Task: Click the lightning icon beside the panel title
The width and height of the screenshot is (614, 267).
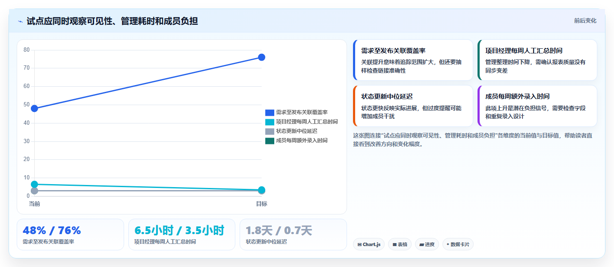Action: [21, 21]
